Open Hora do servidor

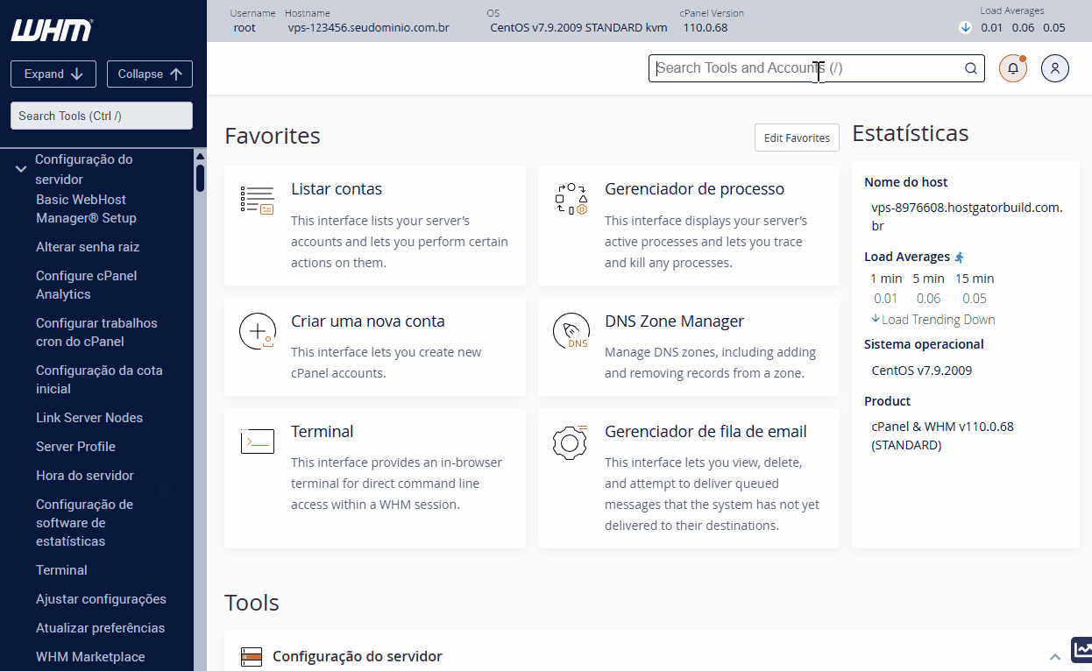pyautogui.click(x=85, y=476)
